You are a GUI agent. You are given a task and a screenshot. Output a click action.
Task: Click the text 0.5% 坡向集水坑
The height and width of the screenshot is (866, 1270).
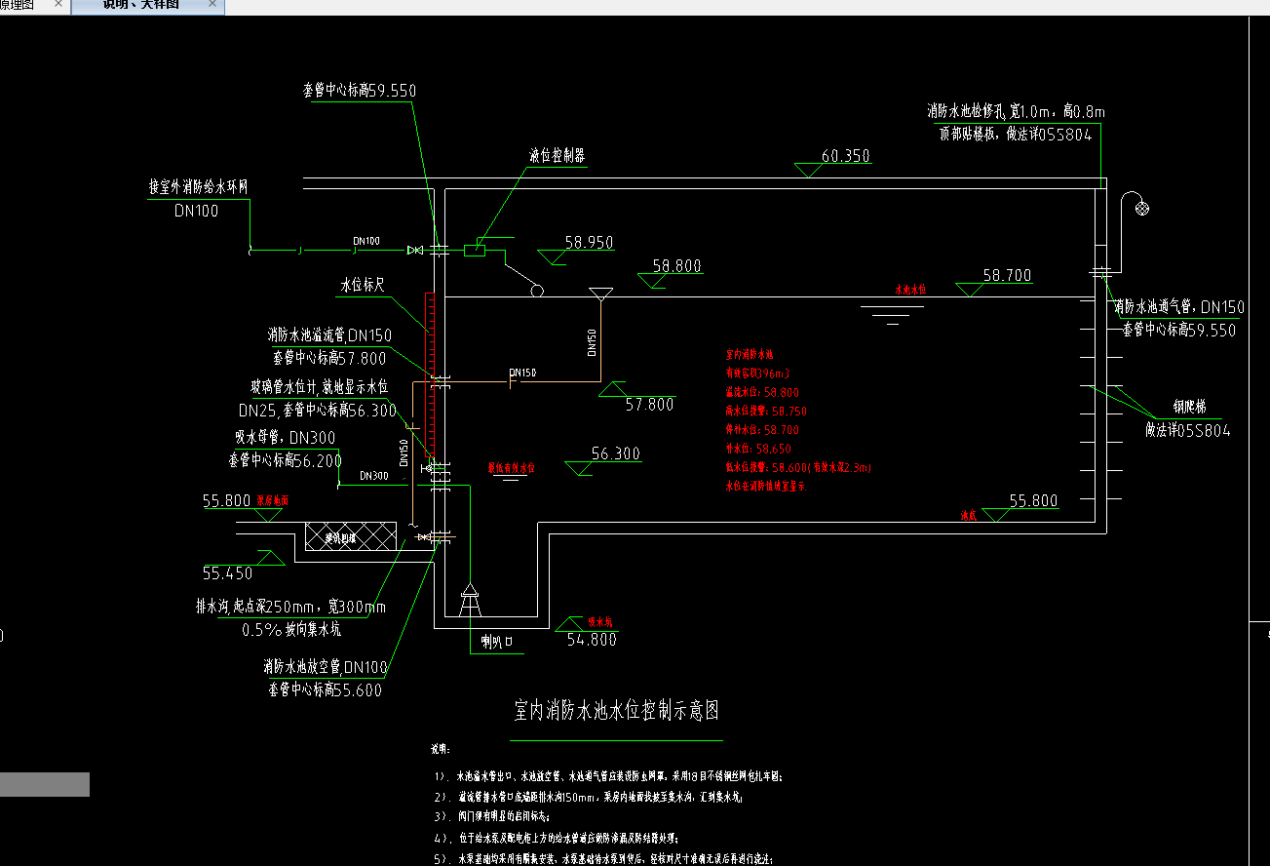291,630
